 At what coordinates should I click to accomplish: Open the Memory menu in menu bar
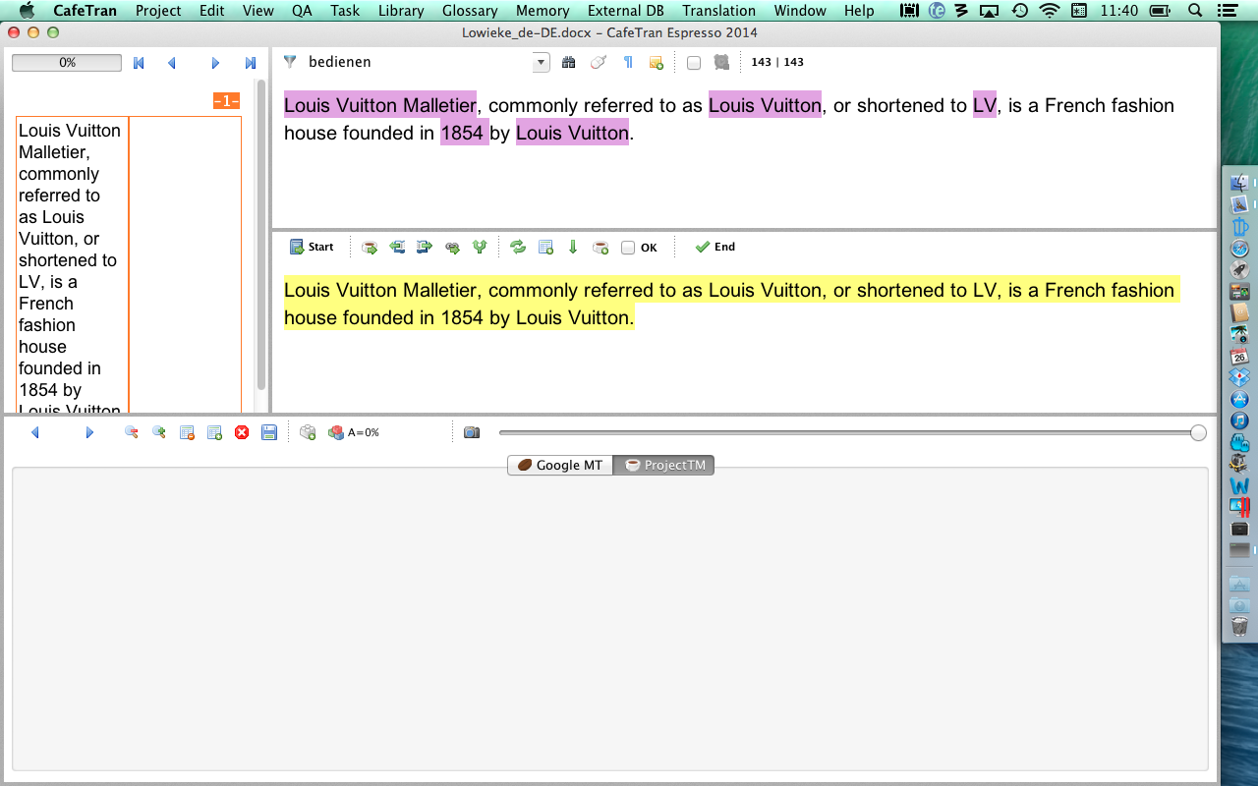tap(543, 11)
